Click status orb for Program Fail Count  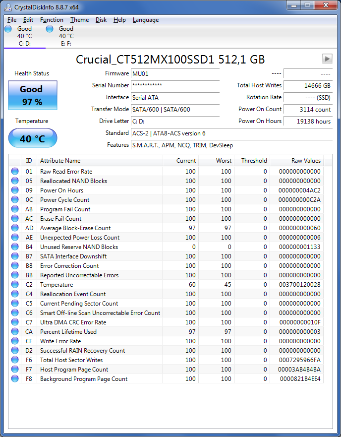[x=15, y=209]
